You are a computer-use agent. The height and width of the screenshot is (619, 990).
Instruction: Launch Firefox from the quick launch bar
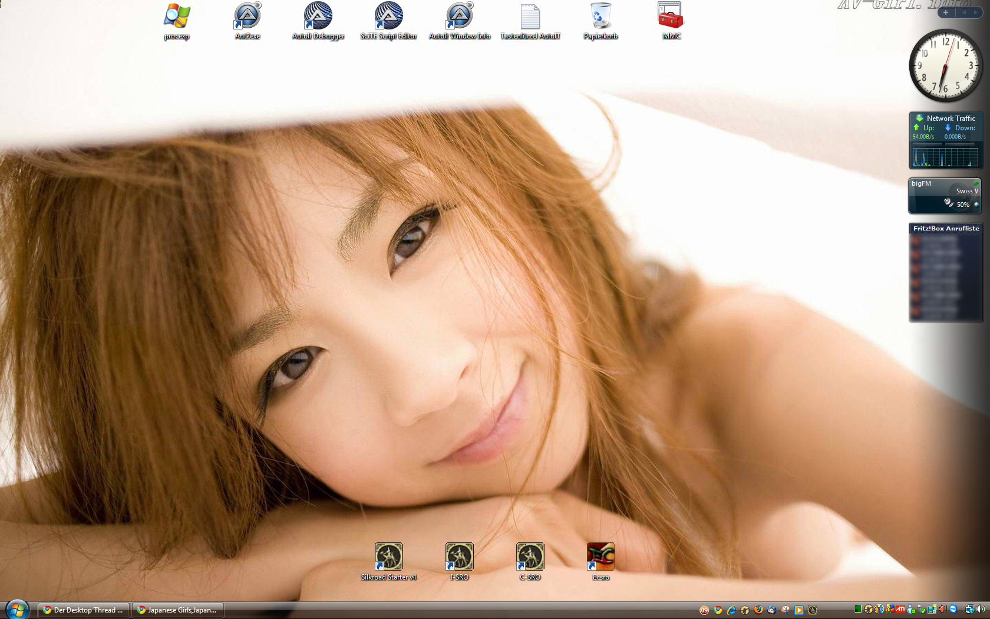click(x=758, y=610)
